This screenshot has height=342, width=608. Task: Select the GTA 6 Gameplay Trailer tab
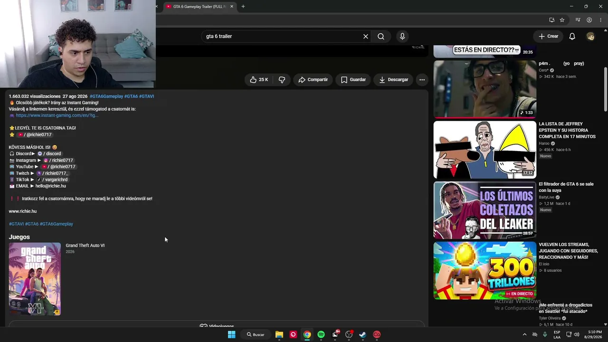click(199, 7)
